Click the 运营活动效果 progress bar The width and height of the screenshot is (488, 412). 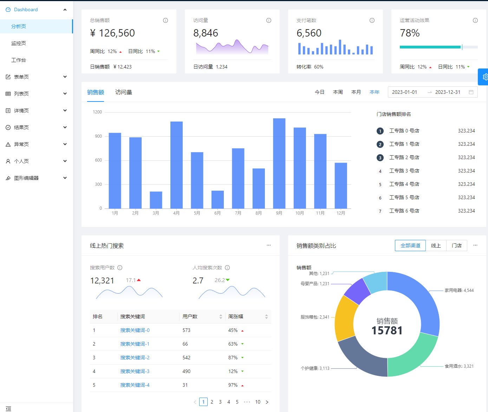[439, 47]
